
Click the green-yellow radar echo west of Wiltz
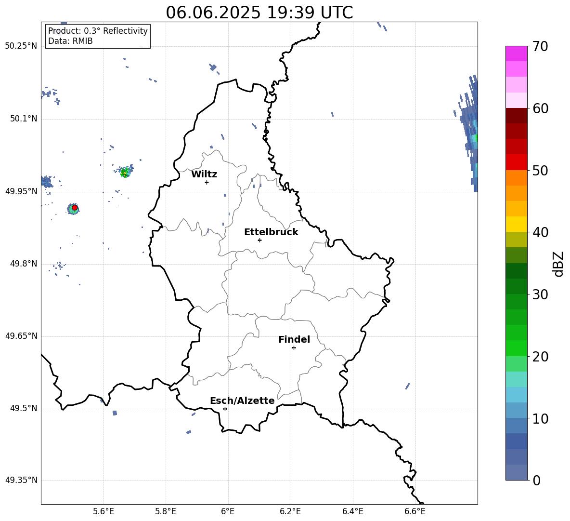125,173
